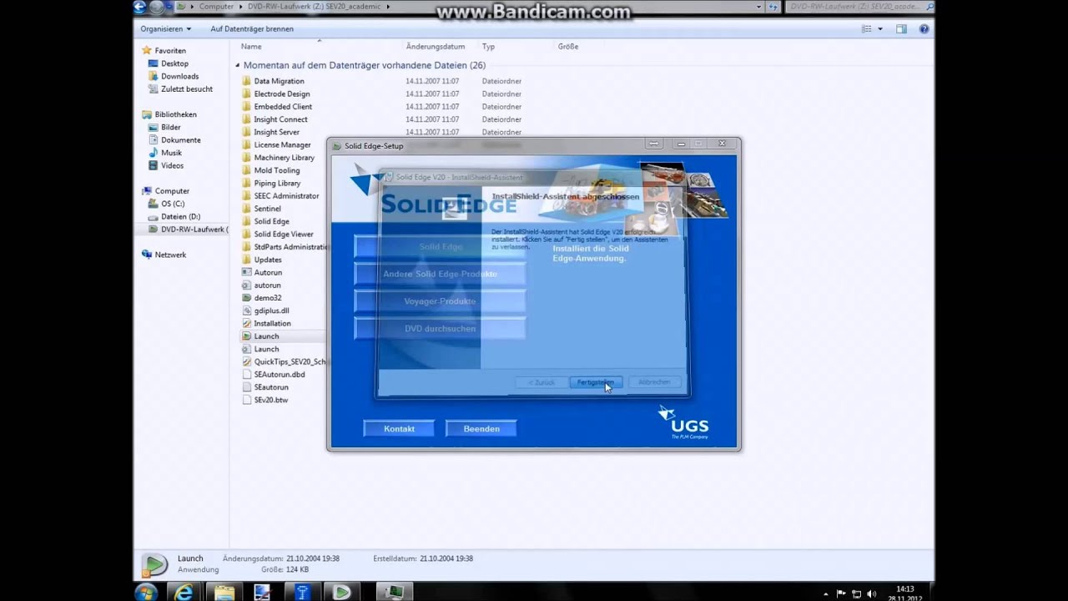Select the Voyager Produkte setup option
1068x601 pixels.
coord(440,301)
